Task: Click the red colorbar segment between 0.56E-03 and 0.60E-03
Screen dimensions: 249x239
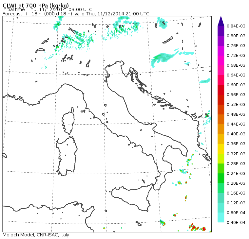Action: [x=221, y=90]
